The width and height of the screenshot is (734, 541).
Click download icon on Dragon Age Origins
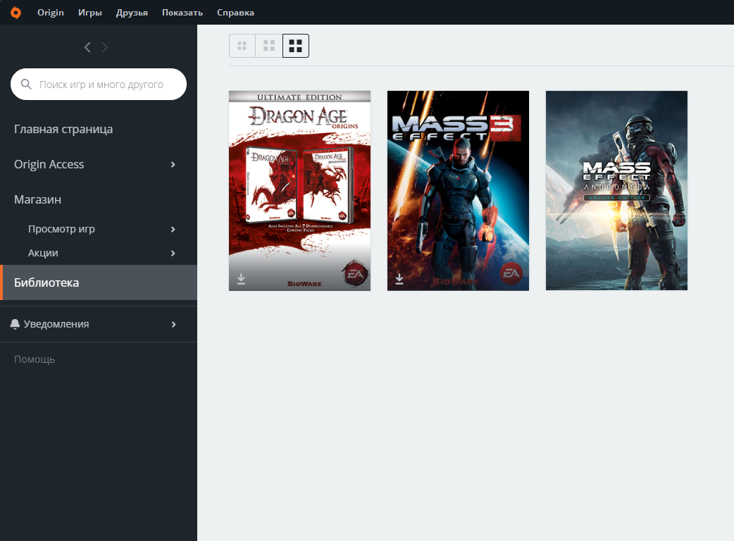(x=241, y=279)
